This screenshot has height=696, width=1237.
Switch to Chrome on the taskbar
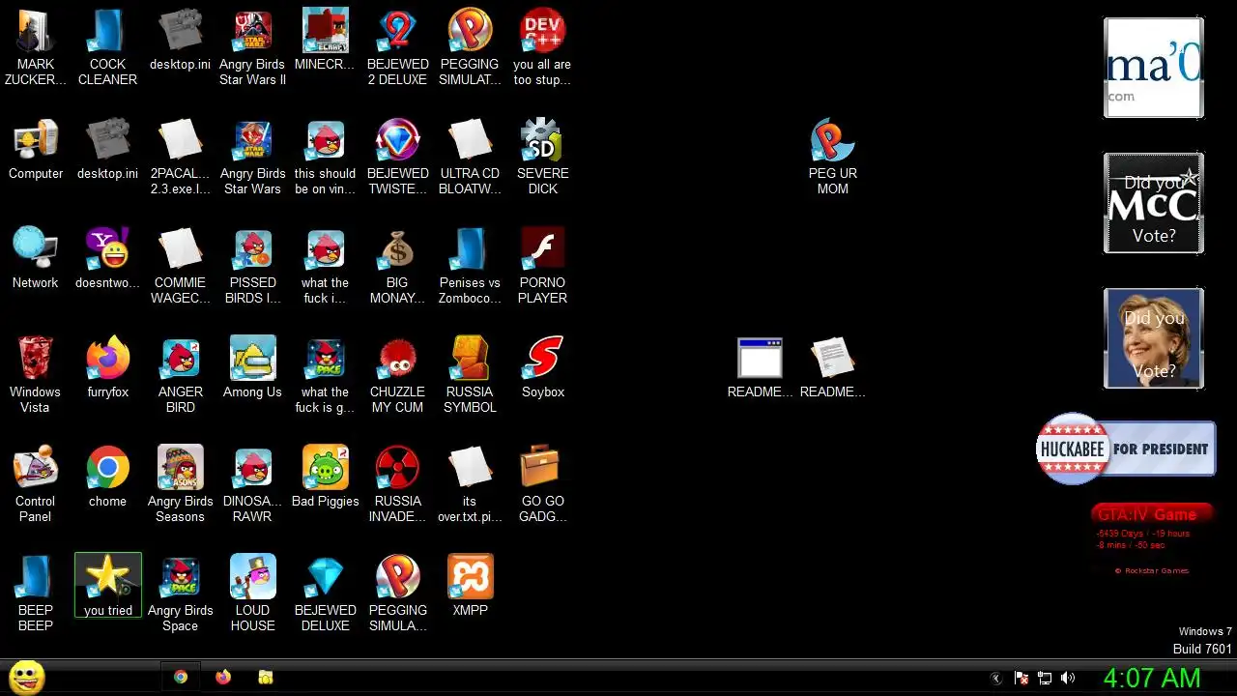tap(181, 678)
